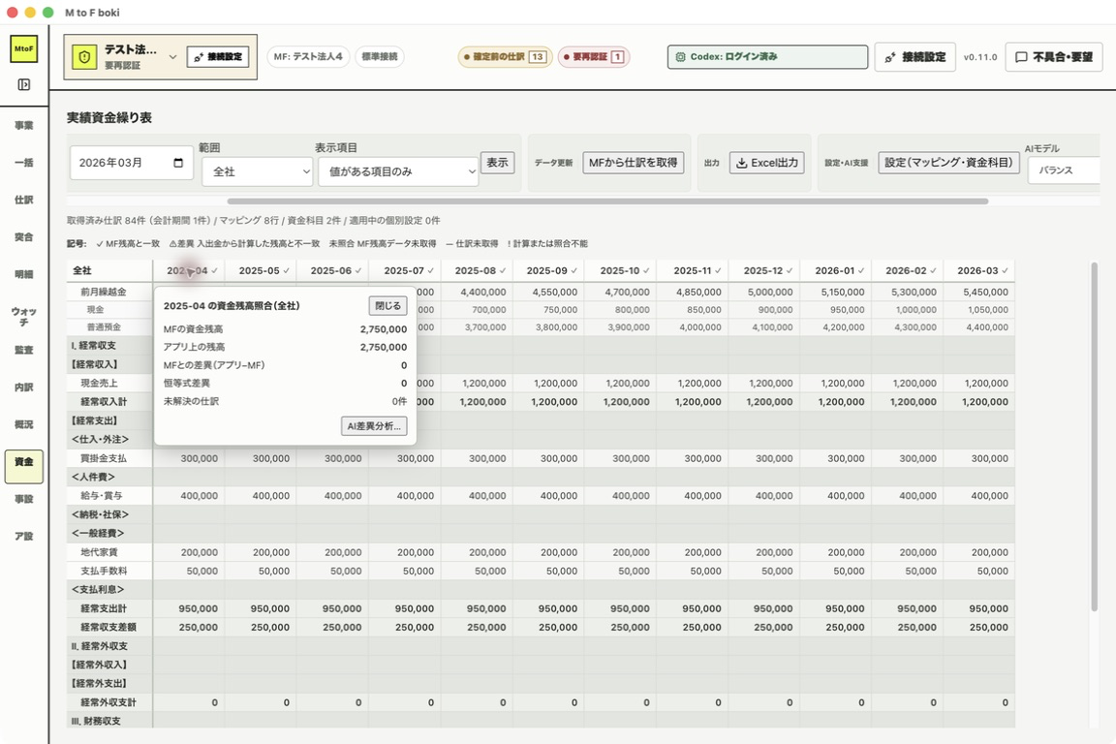The image size is (1116, 744).
Task: Open the ウォッチ sidebar section
Action: (23, 317)
